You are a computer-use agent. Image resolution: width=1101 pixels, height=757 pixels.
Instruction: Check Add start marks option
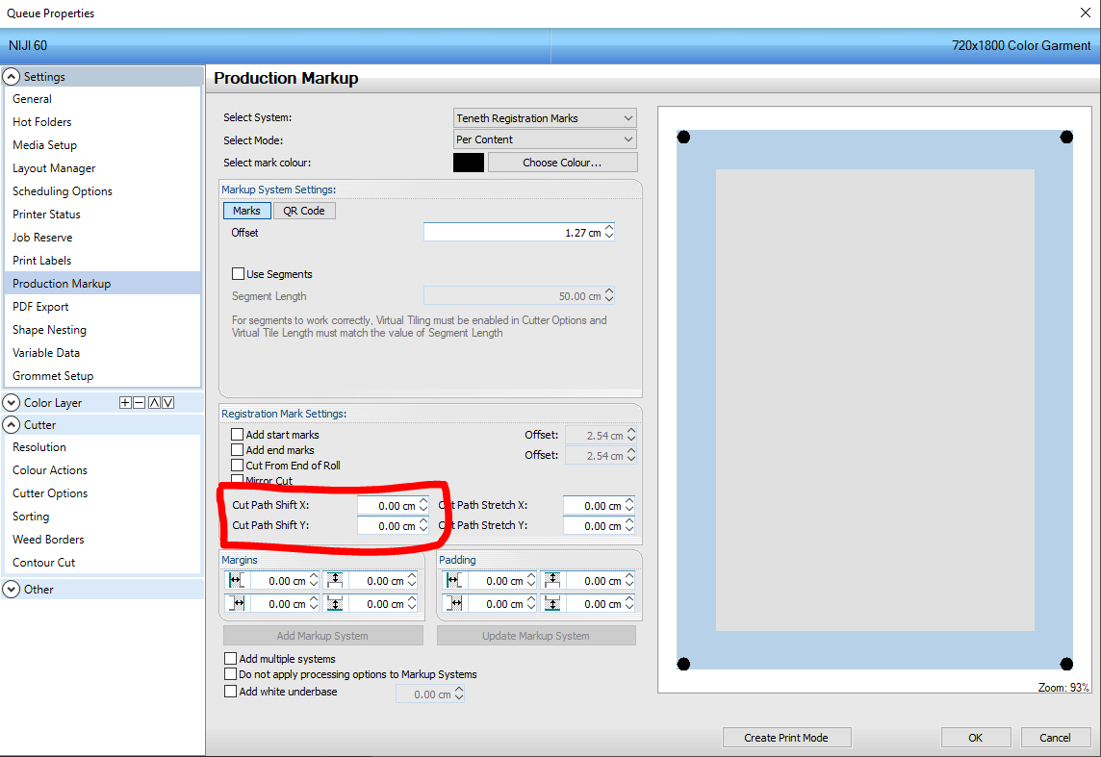pos(237,434)
